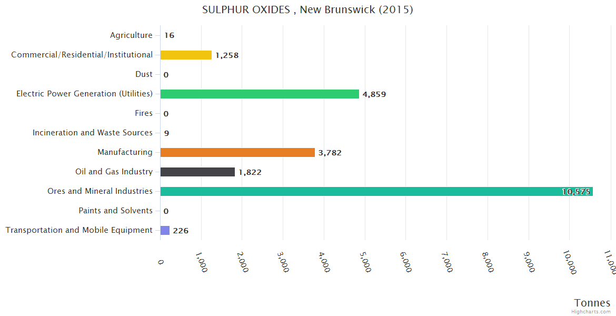
Task: Click the 10,575 data label
Action: coord(576,192)
